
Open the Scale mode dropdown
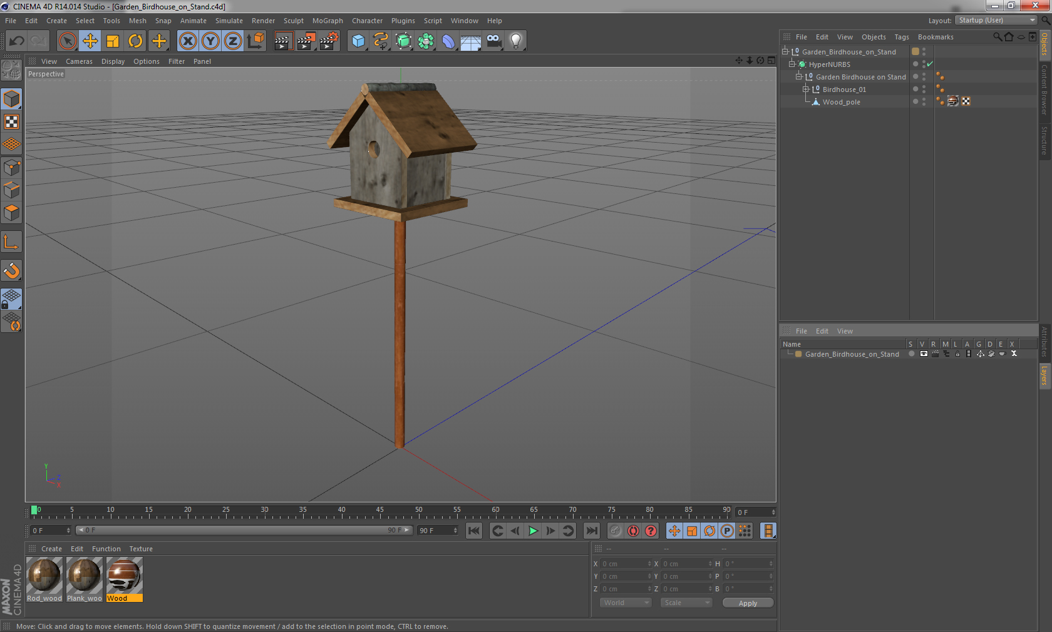(686, 603)
